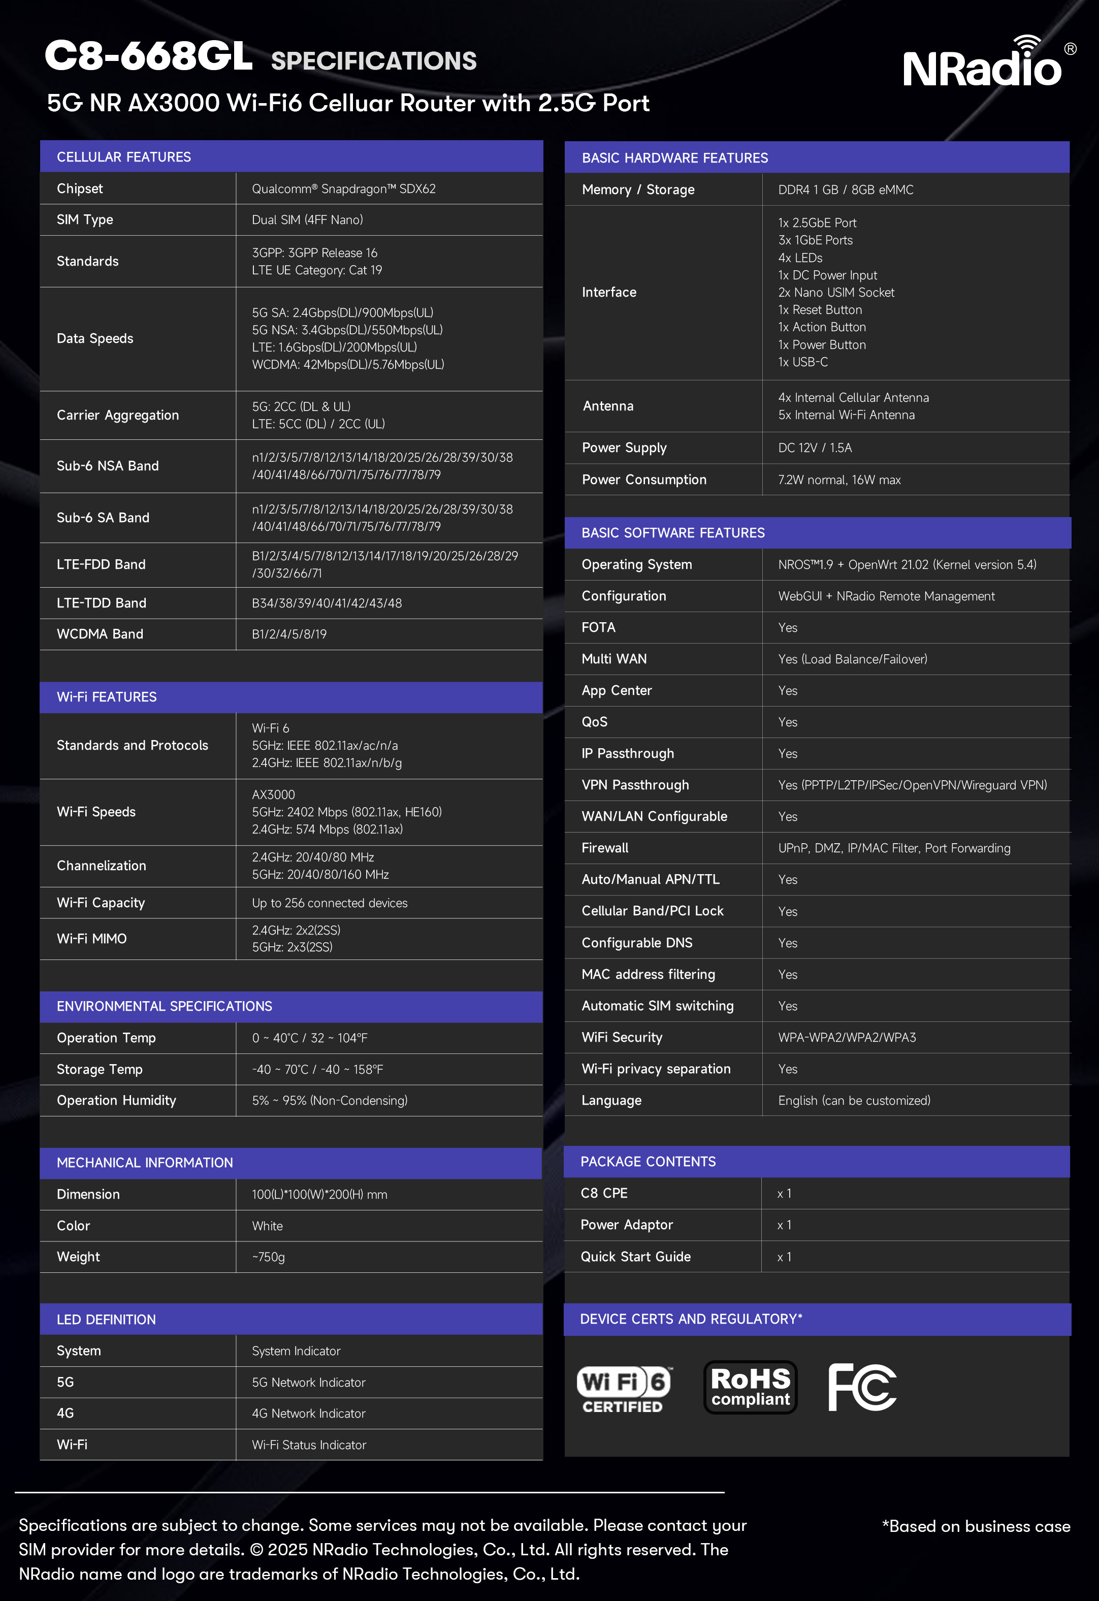The height and width of the screenshot is (1601, 1099).
Task: Click the RoHS compliant badge
Action: coord(750,1387)
